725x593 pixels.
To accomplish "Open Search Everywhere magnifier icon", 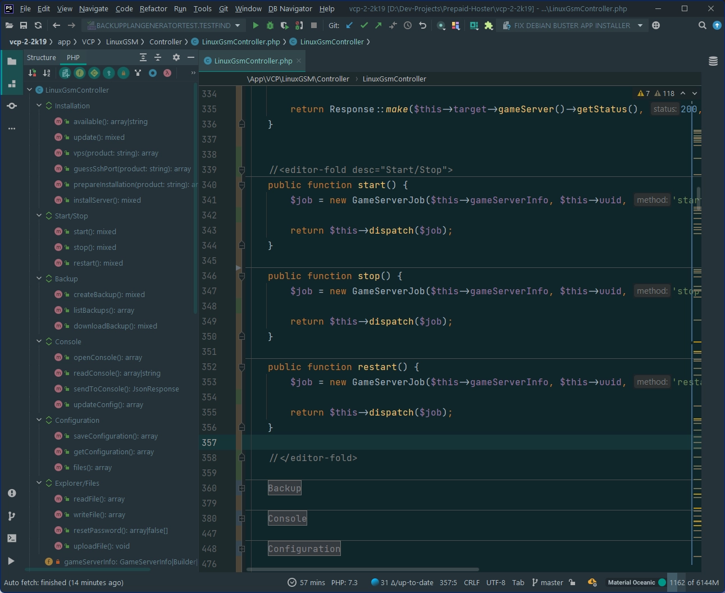I will coord(702,25).
